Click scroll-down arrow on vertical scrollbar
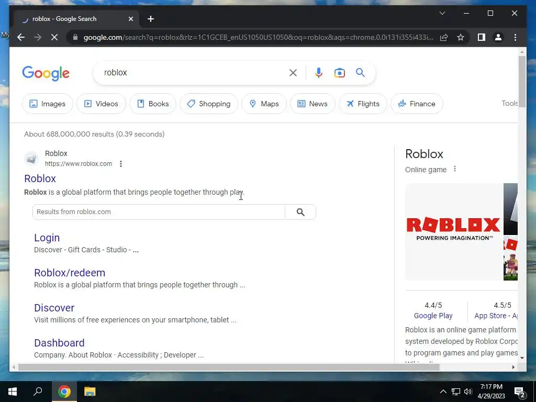The image size is (536, 402). [x=522, y=358]
